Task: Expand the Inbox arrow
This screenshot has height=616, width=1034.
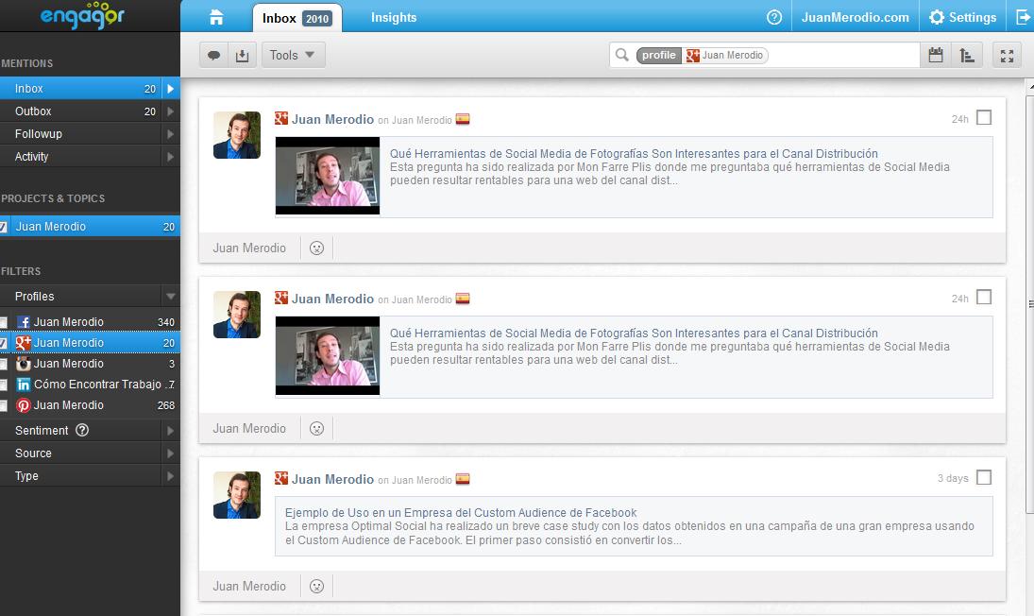Action: click(170, 89)
